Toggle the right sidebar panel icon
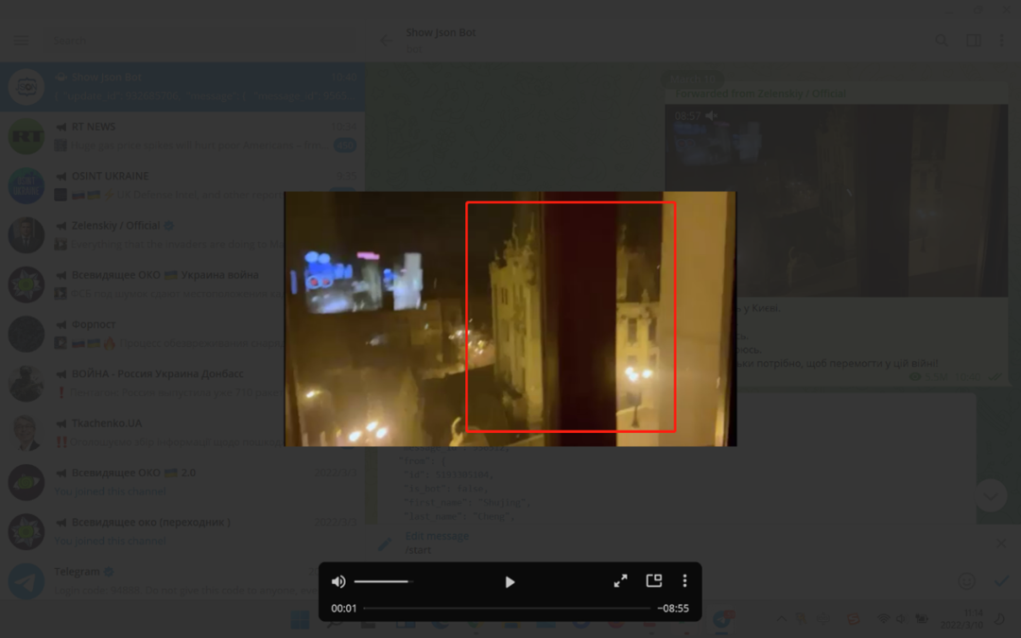 973,41
